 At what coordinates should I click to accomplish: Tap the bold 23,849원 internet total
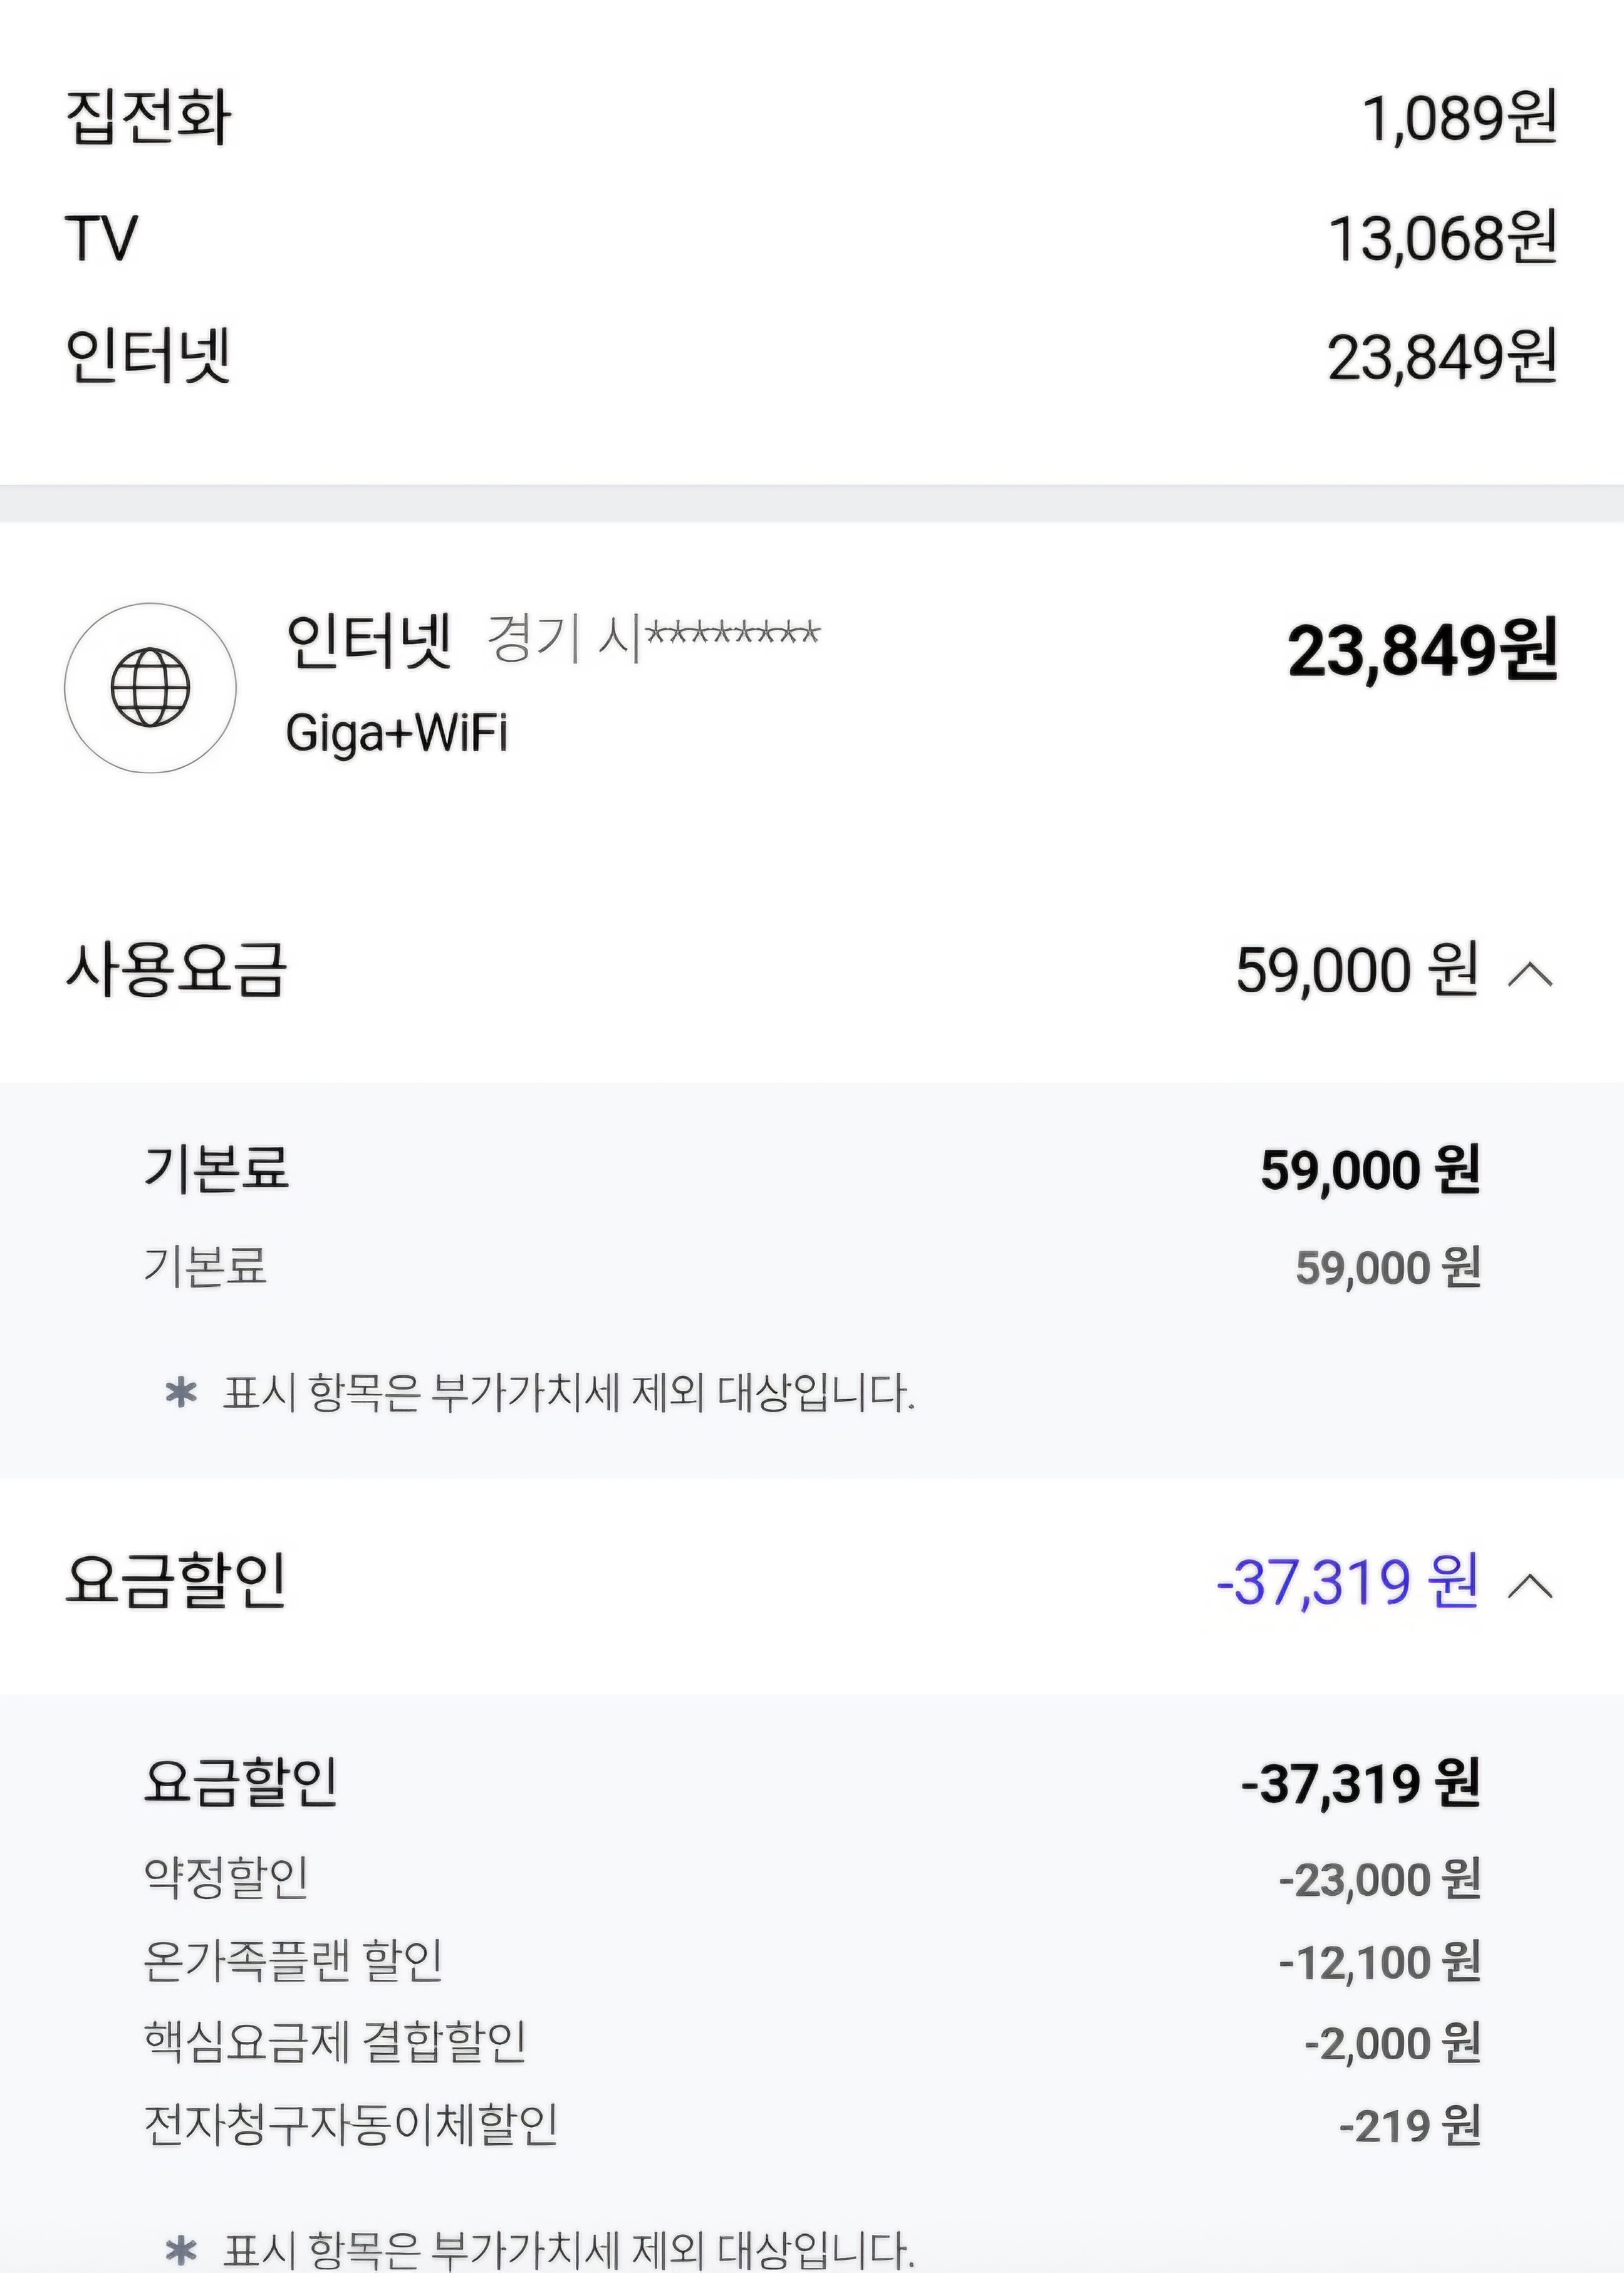(x=1422, y=652)
